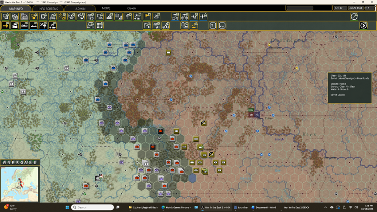Select the large ship naval transport icon
The width and height of the screenshot is (377, 212).
pos(24,25)
